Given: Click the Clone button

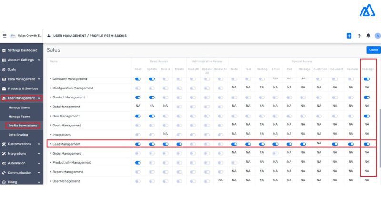Looking at the screenshot, I should (x=373, y=50).
